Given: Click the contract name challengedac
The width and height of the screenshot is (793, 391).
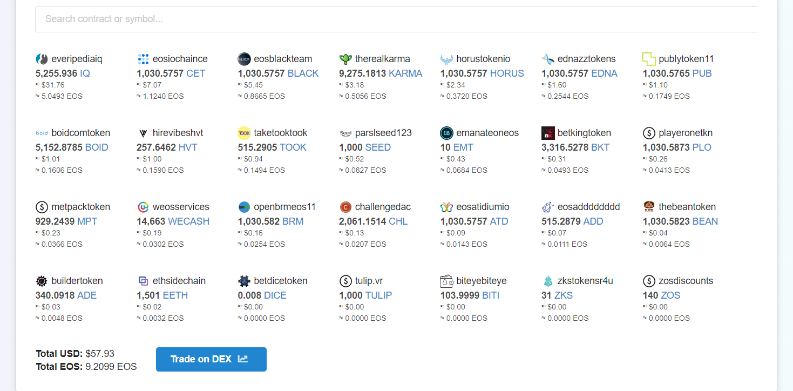Looking at the screenshot, I should (x=383, y=207).
